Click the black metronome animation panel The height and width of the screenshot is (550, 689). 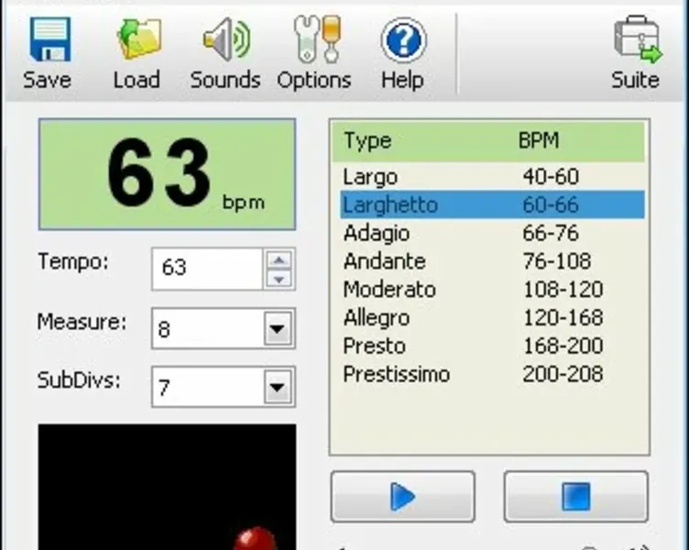click(x=167, y=487)
